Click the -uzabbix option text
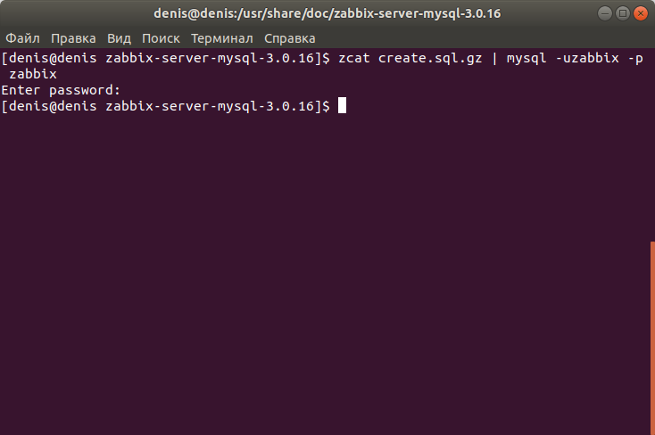This screenshot has width=655, height=435. [x=587, y=58]
